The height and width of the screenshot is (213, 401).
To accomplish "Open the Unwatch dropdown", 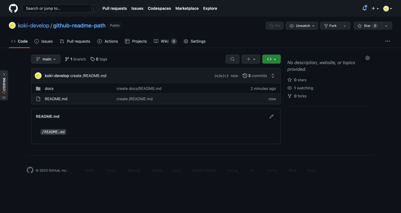I will pos(302,26).
